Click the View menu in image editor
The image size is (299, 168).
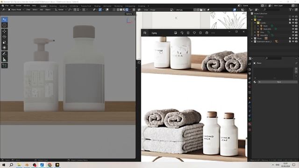click(146, 10)
